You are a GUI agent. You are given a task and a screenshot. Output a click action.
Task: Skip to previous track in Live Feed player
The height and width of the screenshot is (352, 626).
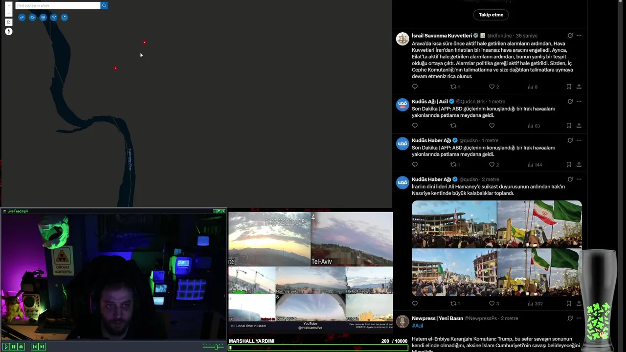point(34,347)
